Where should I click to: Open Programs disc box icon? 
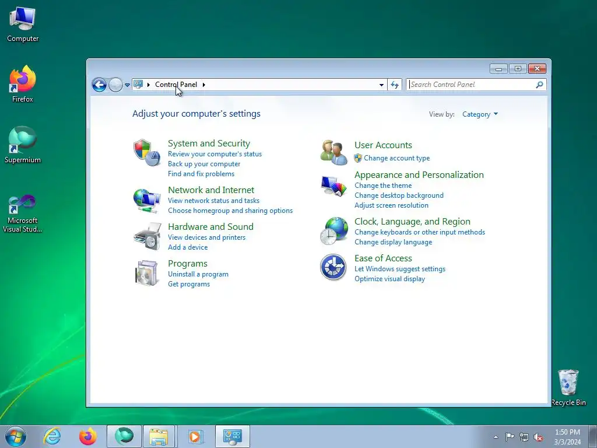(146, 273)
